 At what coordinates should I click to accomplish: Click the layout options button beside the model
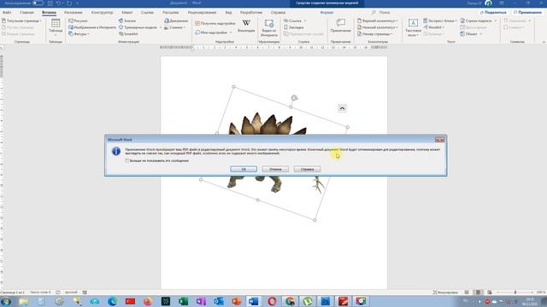coord(342,108)
